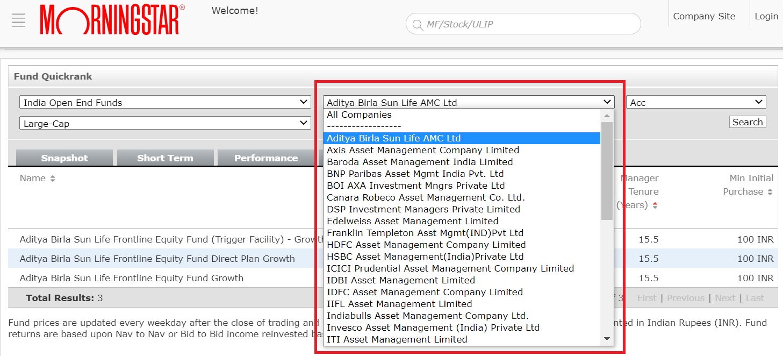Click dropdown list scroll up arrow
This screenshot has height=356, width=783.
pos(607,116)
